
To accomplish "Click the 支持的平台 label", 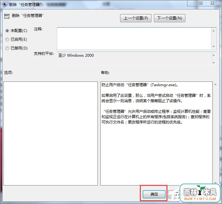I will 44,54.
